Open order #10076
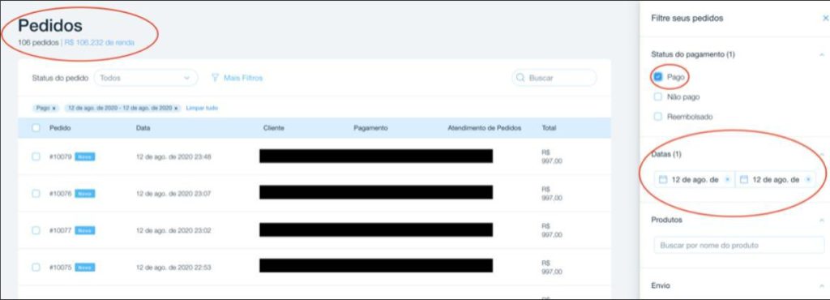The width and height of the screenshot is (830, 300). 60,194
